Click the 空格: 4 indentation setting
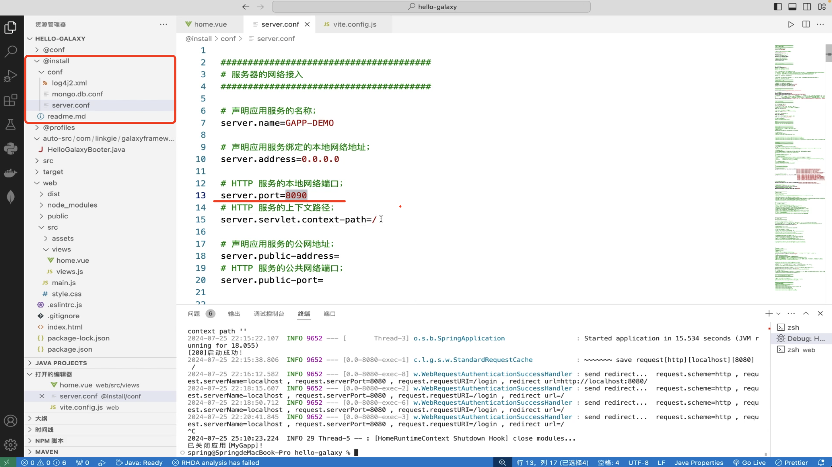Image resolution: width=832 pixels, height=467 pixels. coord(608,462)
